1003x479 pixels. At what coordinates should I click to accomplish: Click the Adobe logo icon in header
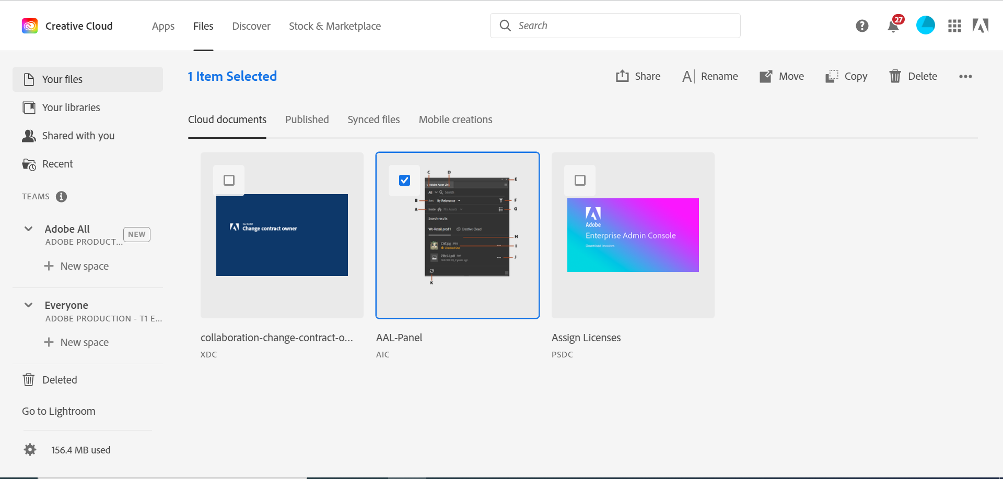981,26
